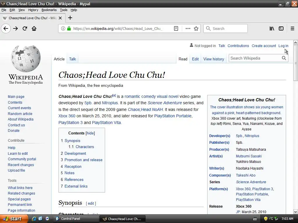Viewport: 298px width, 223px height.
Task: Click the shield icon in system tray
Action: [265, 219]
